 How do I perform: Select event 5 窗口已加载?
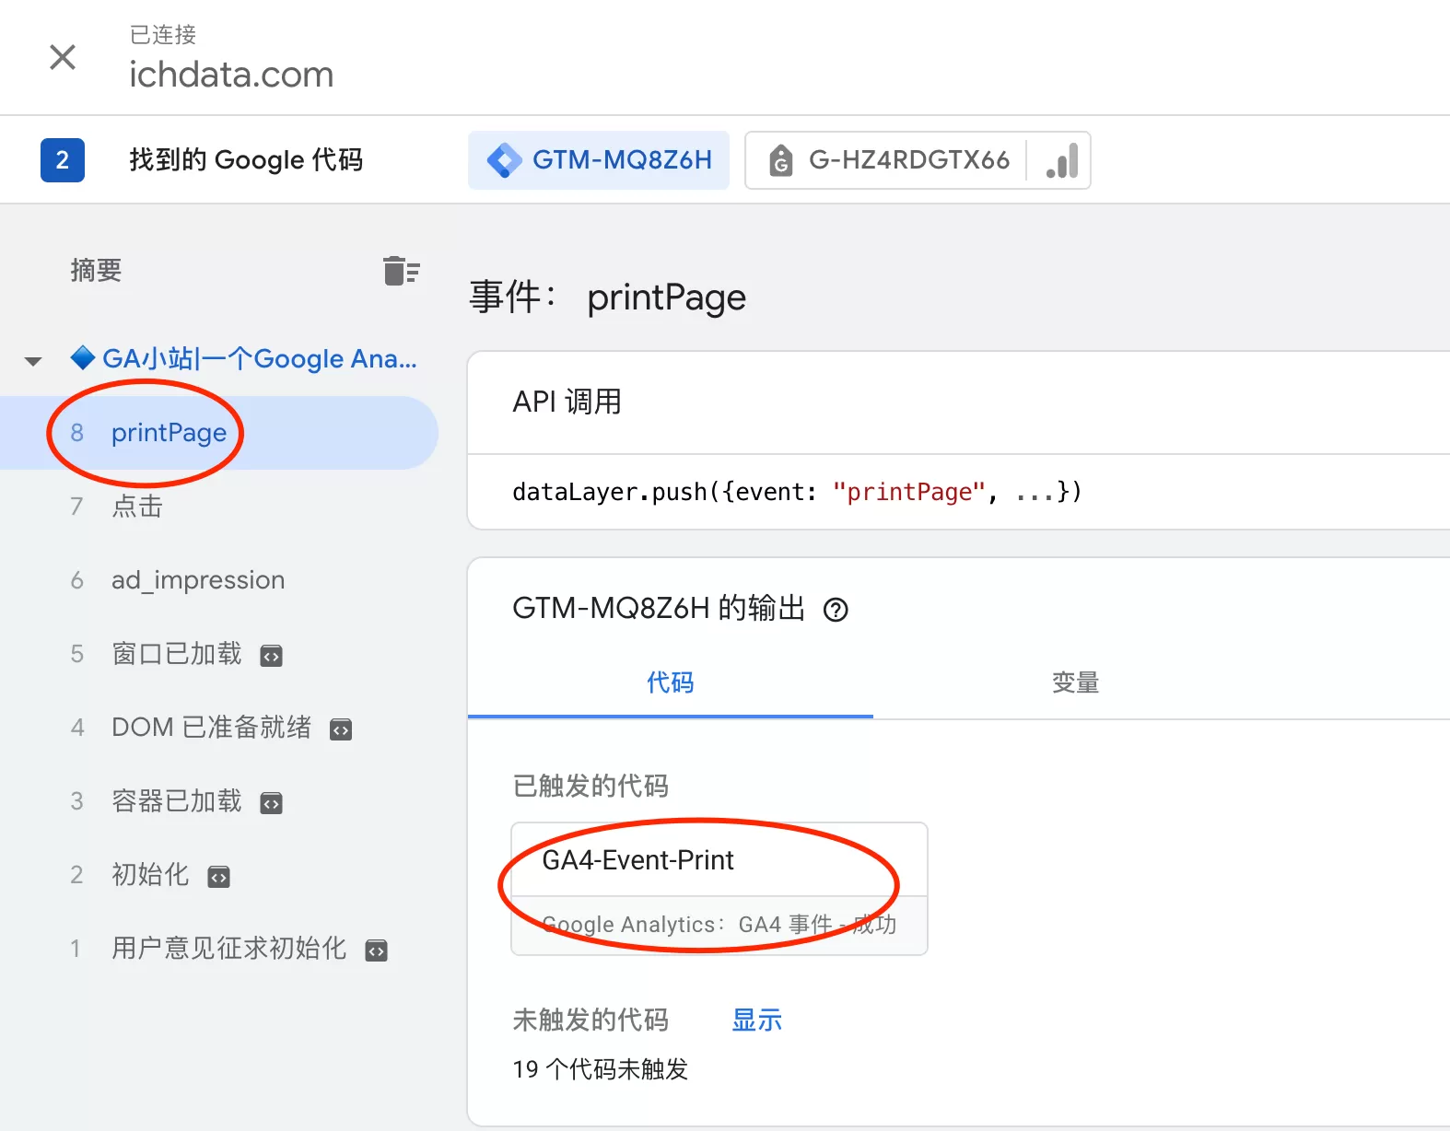coord(219,654)
